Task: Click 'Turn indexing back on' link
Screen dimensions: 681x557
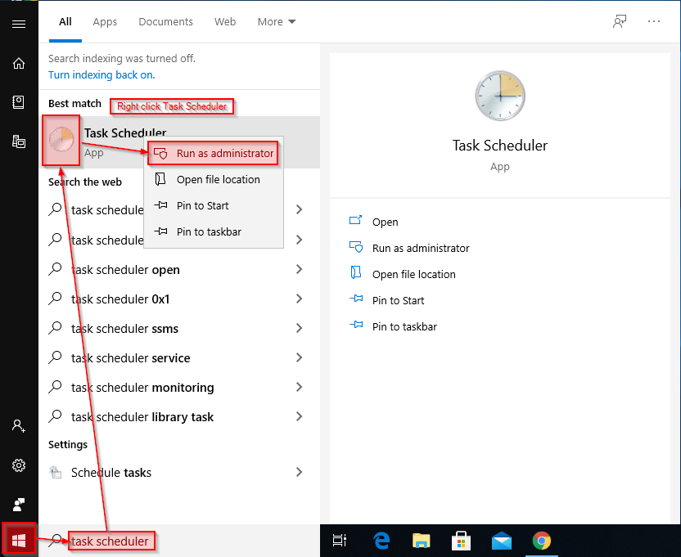Action: 101,74
